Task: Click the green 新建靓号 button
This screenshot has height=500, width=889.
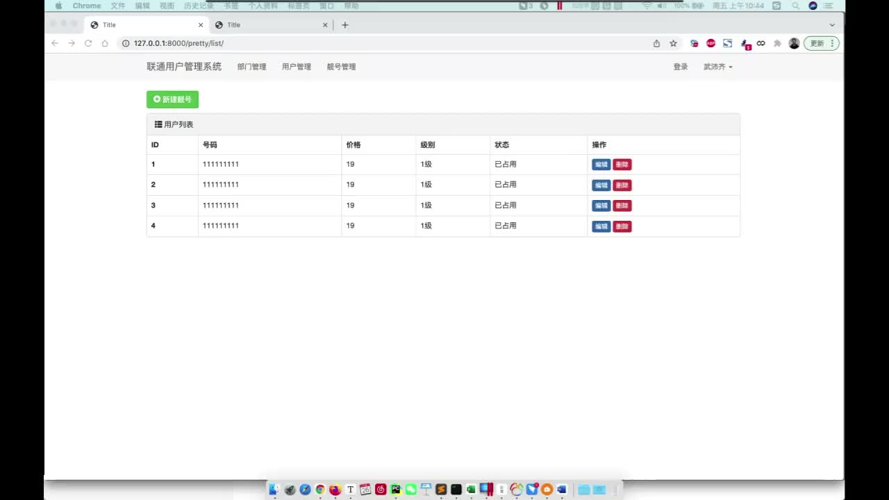Action: [172, 99]
